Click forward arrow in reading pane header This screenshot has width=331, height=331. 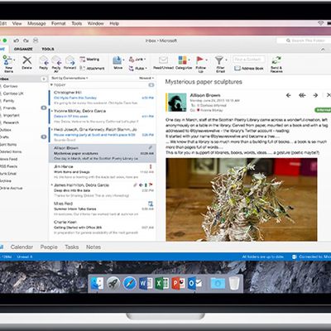point(315,95)
